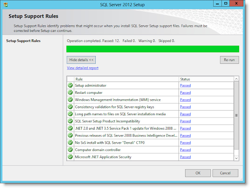250x188 pixels.
Task: Close the SQL Server 2012 Setup window
Action: pos(236,4)
